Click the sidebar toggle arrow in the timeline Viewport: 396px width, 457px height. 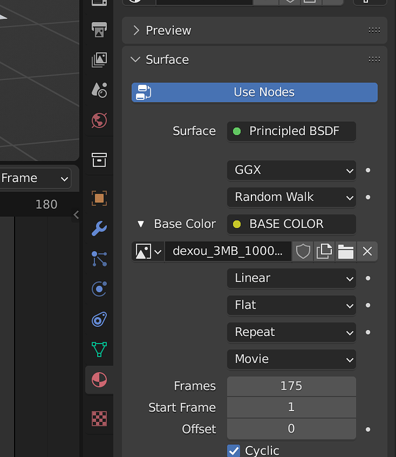point(76,215)
